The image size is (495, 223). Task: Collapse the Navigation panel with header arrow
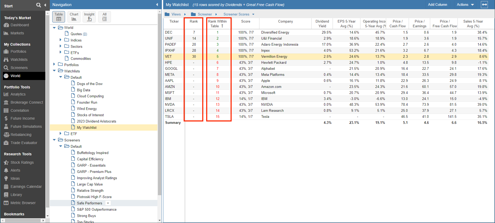tap(157, 5)
